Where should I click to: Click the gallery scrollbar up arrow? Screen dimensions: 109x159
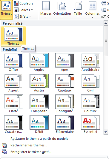[x=106, y=23]
